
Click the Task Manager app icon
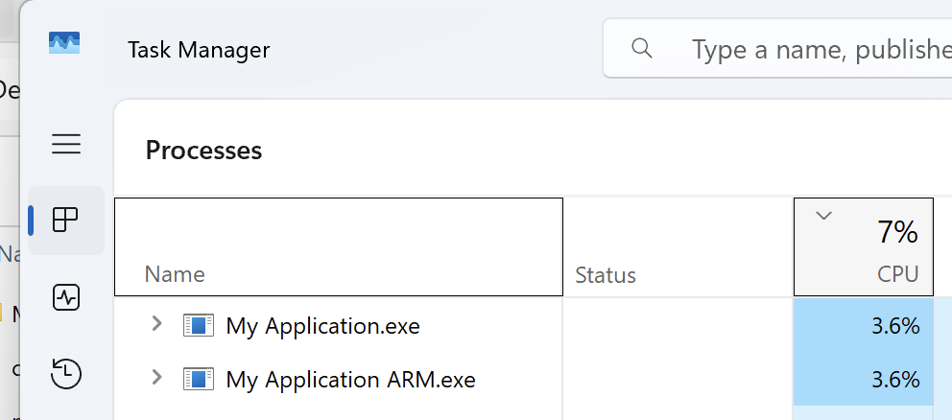(64, 43)
